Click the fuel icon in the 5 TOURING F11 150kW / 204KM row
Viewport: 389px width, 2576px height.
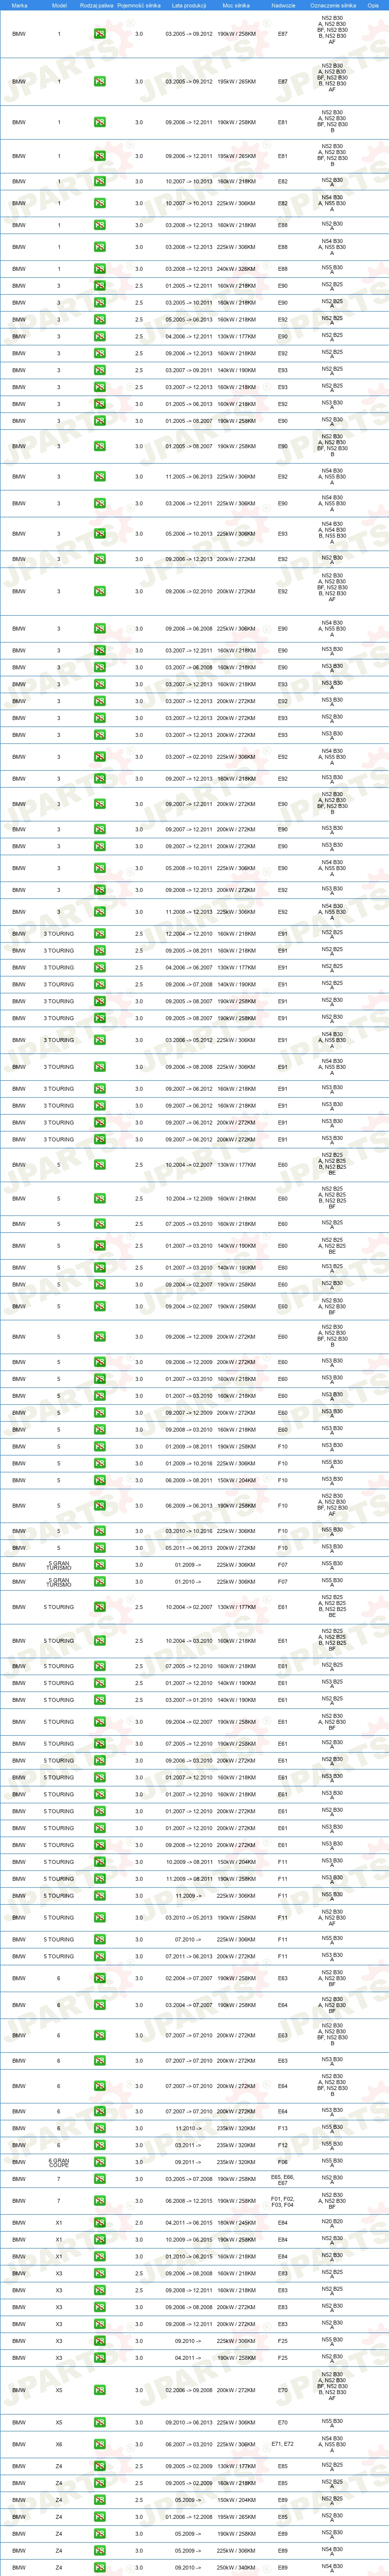pos(100,1861)
